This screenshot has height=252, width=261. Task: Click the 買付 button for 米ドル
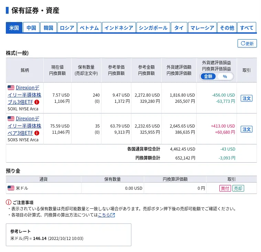coord(225,188)
